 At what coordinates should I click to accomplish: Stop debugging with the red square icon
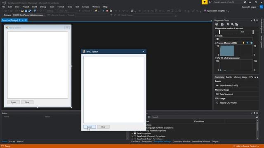click(107, 11)
